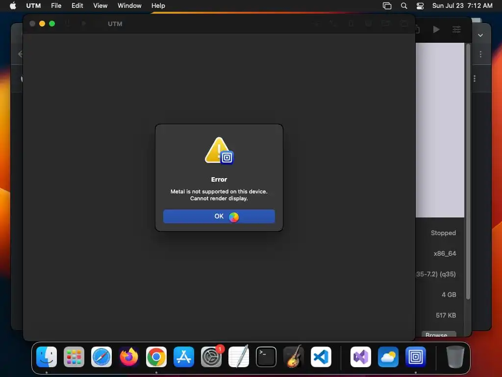Launch Google Chrome from the Dock
The width and height of the screenshot is (502, 377).
click(x=156, y=357)
